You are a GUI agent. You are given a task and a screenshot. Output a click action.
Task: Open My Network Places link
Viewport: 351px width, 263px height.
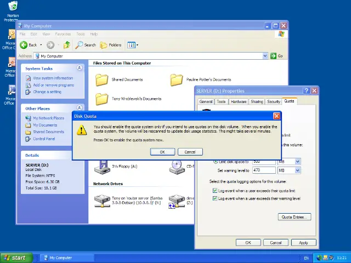[x=49, y=118]
